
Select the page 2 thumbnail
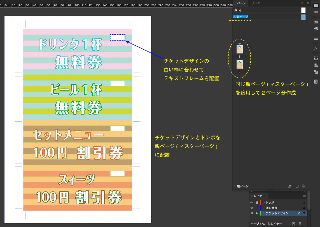click(239, 65)
